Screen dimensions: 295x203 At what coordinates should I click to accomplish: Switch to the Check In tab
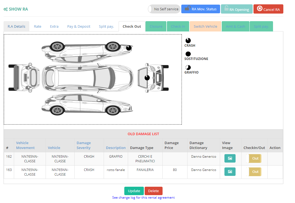coord(178,26)
